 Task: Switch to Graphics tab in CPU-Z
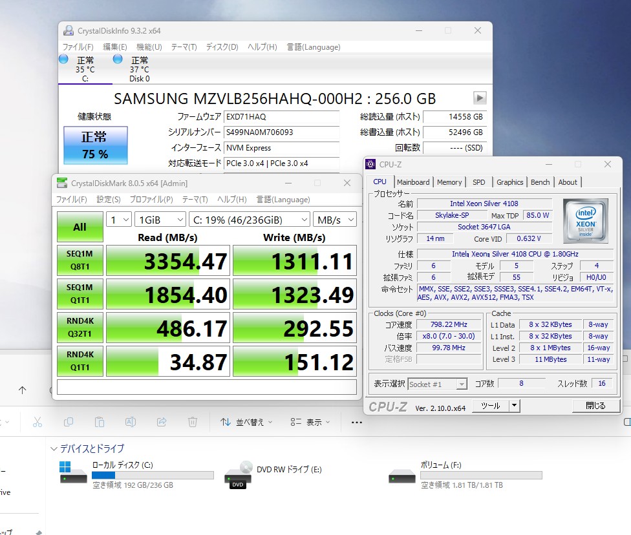tap(509, 182)
